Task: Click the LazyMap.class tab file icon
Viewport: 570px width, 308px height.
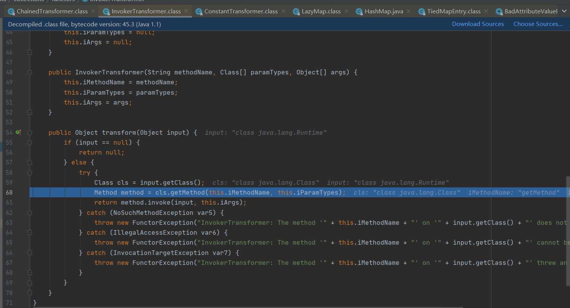Action: coord(296,11)
